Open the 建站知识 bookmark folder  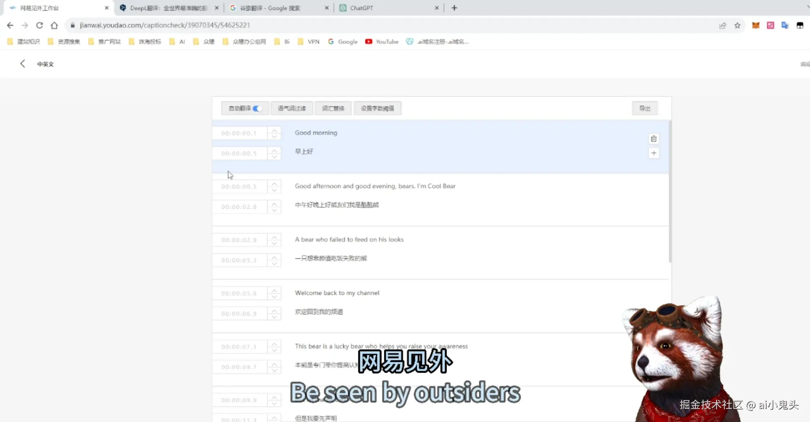[x=24, y=41]
